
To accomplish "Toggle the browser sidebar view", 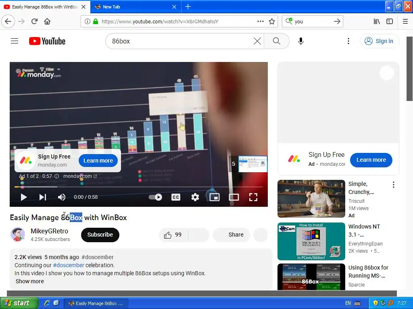I will [390, 22].
